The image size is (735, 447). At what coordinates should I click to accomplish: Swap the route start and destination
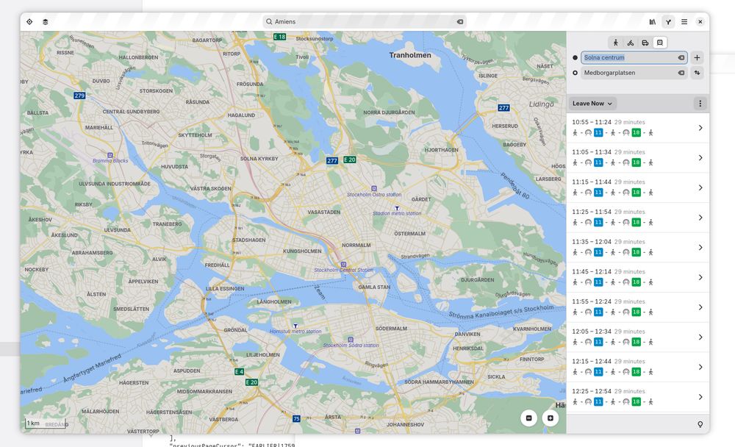[697, 72]
